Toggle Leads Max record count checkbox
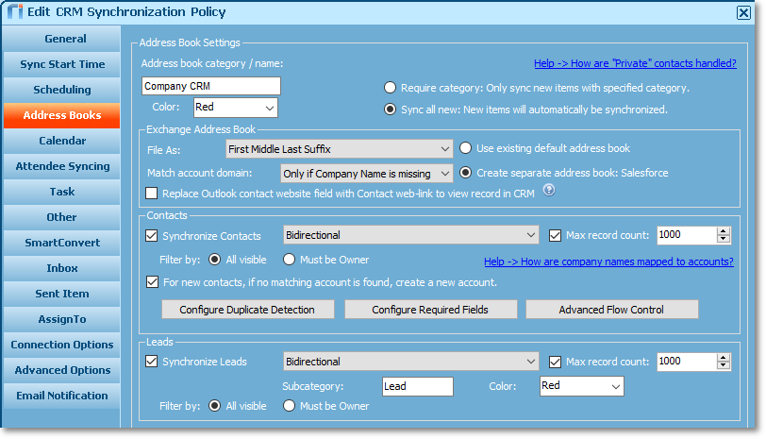This screenshot has width=766, height=439. (555, 362)
